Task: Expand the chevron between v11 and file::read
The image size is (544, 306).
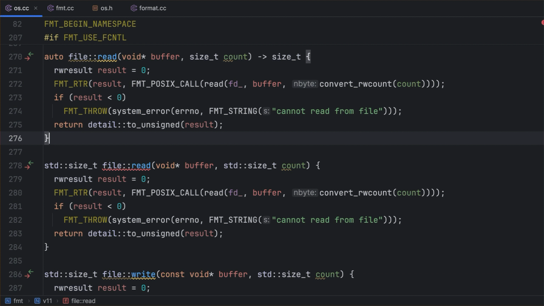Action: tap(57, 301)
